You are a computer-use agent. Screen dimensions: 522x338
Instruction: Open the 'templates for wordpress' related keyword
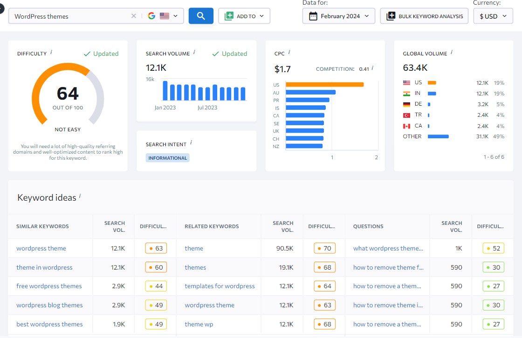click(220, 286)
